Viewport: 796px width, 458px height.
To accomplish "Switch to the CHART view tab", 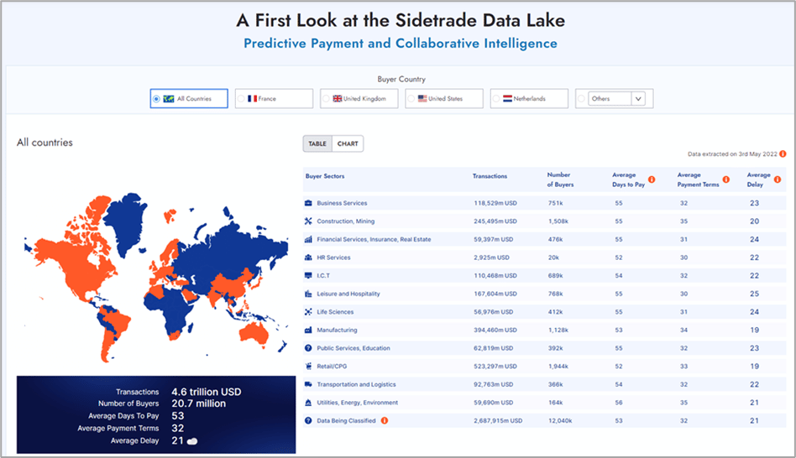I will pyautogui.click(x=348, y=143).
